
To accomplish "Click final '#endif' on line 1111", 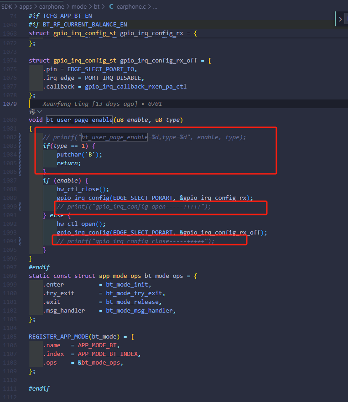I will point(39,389).
